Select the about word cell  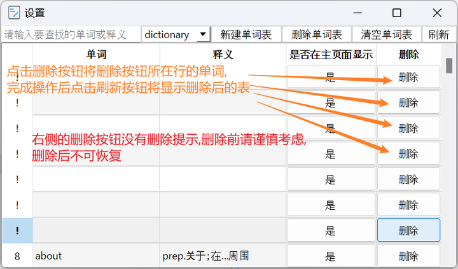coord(95,256)
